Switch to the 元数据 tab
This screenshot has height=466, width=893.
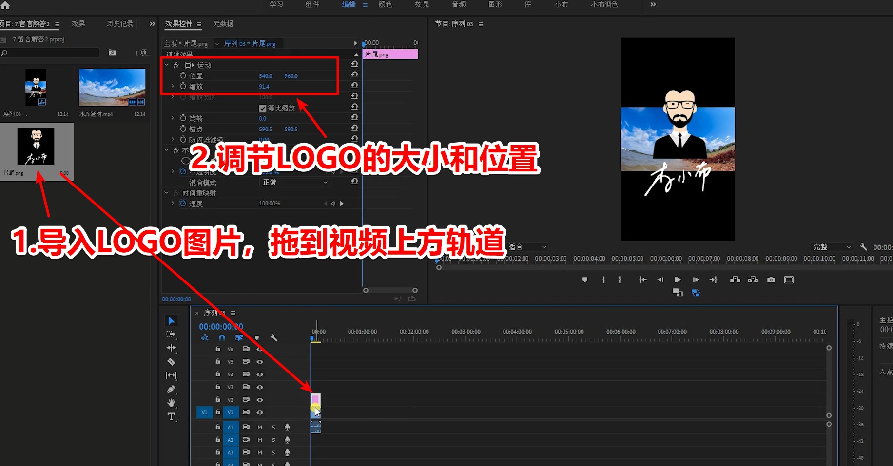[224, 23]
